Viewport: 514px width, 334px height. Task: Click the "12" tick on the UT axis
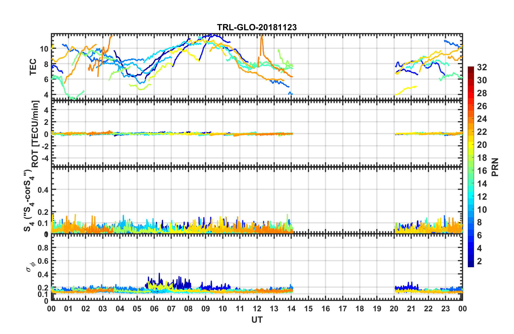[x=257, y=309]
